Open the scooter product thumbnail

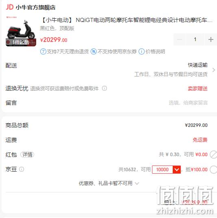point(21,31)
